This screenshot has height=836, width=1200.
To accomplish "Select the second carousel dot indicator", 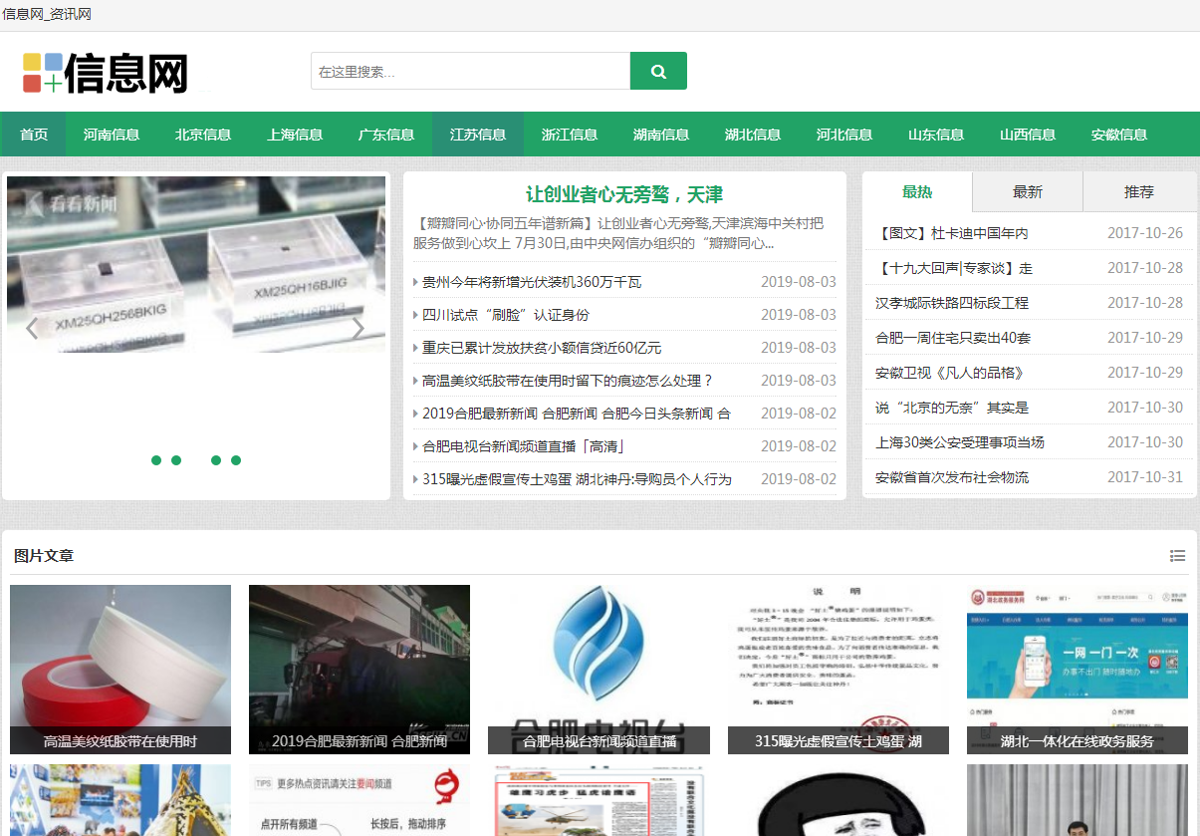I will pos(175,460).
